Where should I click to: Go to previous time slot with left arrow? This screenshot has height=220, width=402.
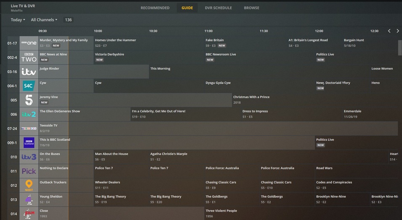click(x=389, y=31)
